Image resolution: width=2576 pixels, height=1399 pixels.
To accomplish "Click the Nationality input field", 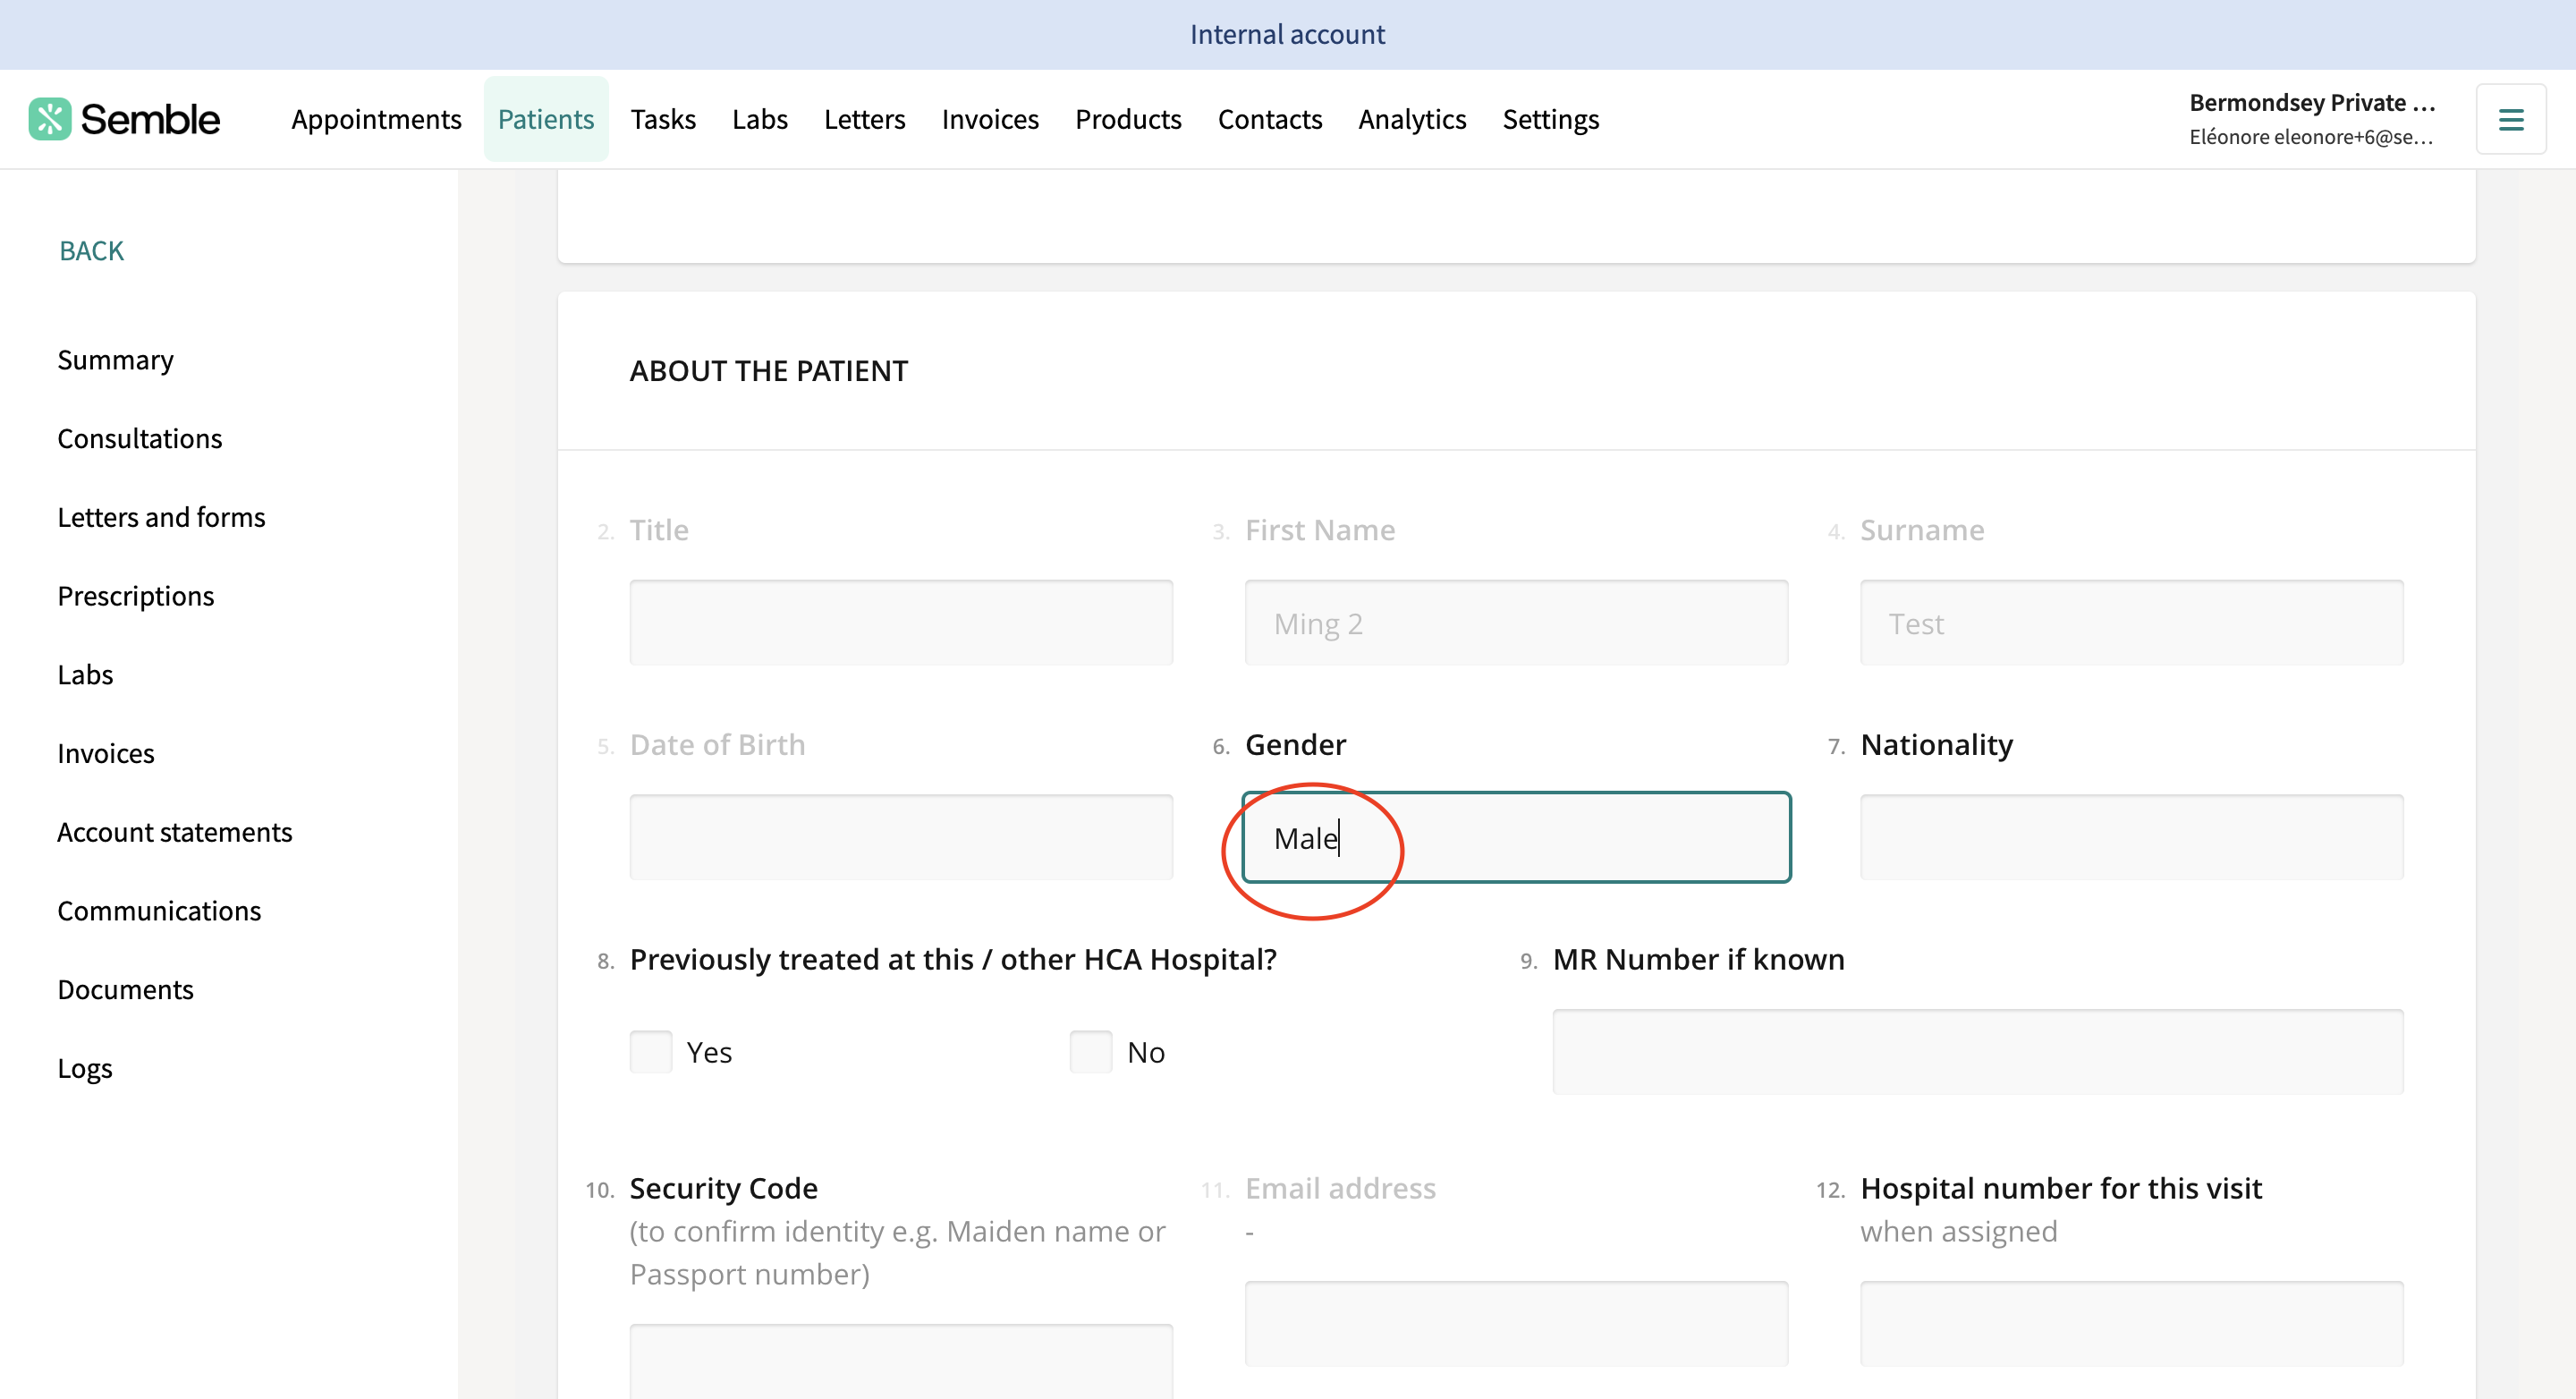I will point(2131,837).
